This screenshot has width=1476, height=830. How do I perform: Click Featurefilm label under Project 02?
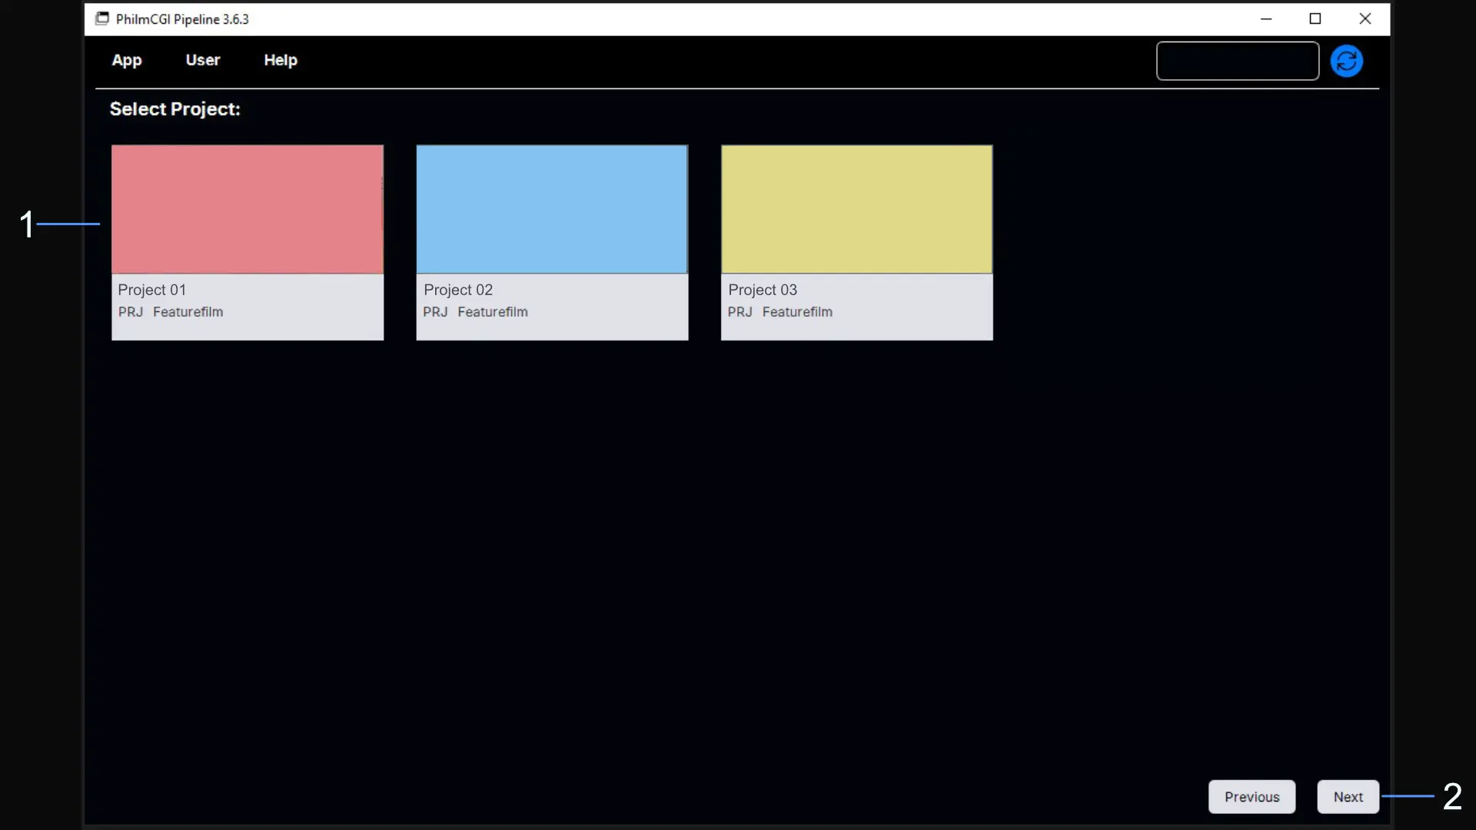493,312
